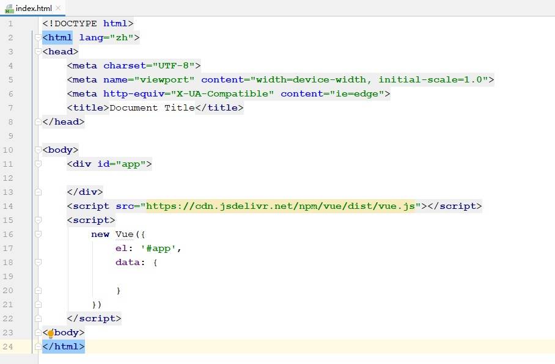This screenshot has height=364, width=555.
Task: Click line number 5 in the gutter
Action: pyautogui.click(x=10, y=79)
